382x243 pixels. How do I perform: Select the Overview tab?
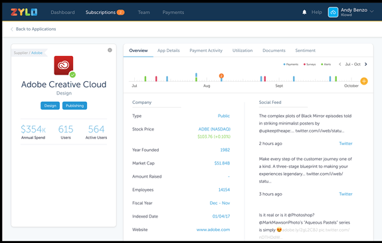pyautogui.click(x=138, y=51)
